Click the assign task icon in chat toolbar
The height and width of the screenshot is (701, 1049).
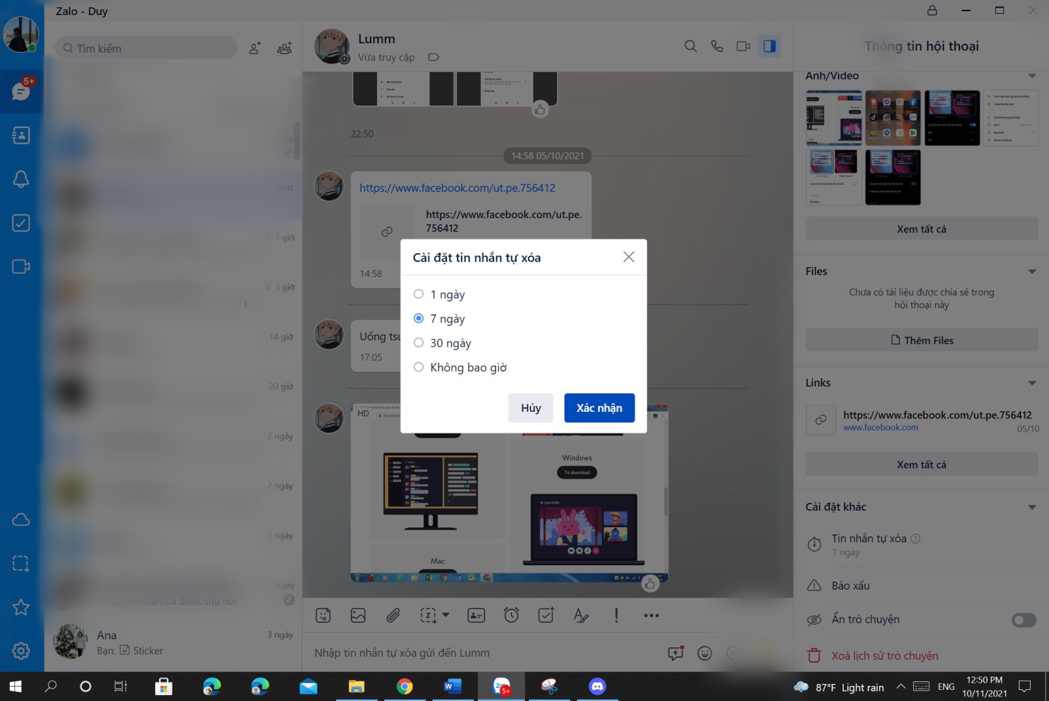tap(546, 615)
